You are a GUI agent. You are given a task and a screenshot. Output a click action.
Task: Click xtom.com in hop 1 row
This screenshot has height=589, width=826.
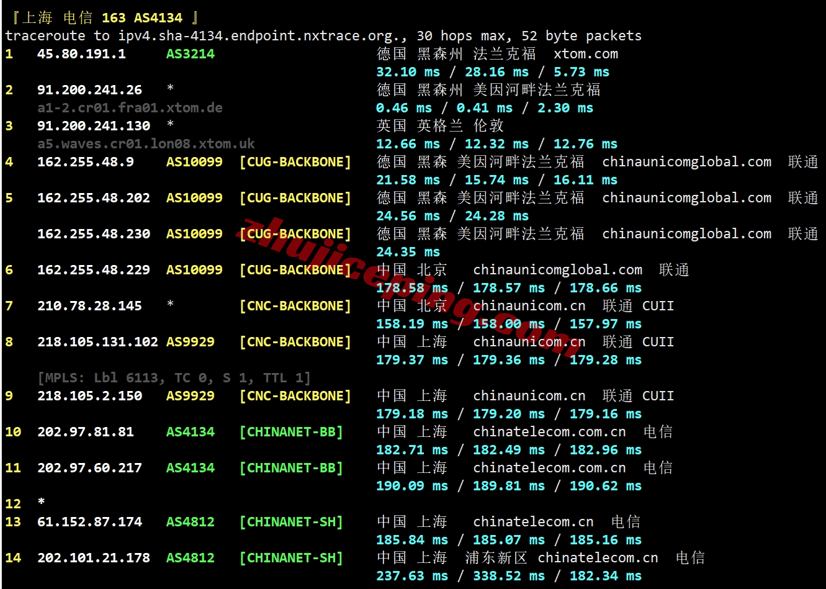[x=586, y=54]
